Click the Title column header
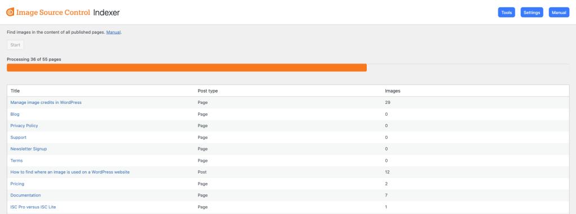Viewport: 576px width, 214px height. pos(15,90)
